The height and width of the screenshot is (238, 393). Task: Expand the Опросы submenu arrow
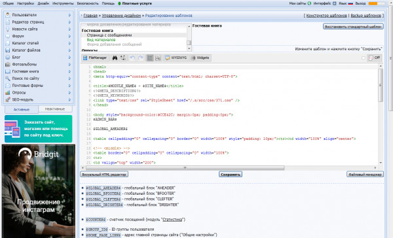point(69,93)
